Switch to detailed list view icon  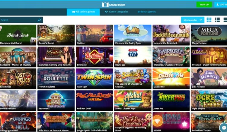(x=217, y=20)
